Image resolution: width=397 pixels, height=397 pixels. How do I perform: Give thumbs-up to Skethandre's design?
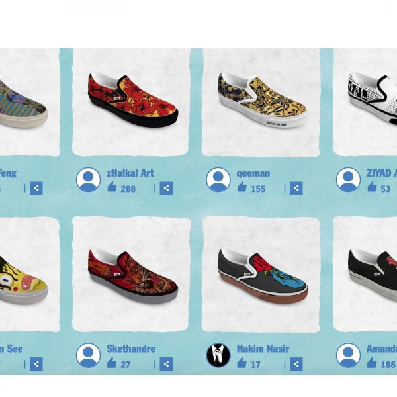tap(112, 363)
